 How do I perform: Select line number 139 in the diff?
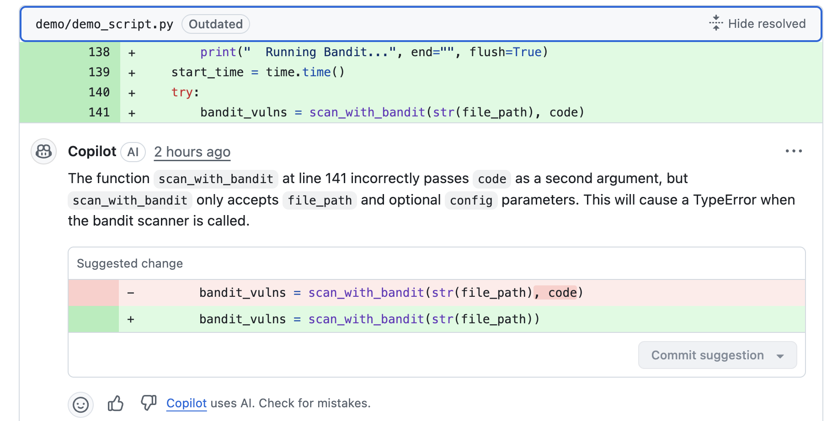[99, 72]
